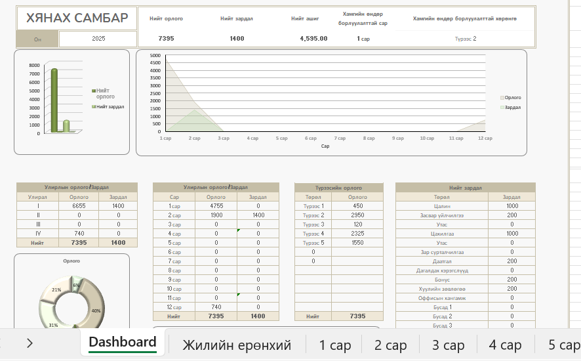This screenshot has width=581, height=361.
Task: Select the tall green income bar
Action: pyautogui.click(x=54, y=100)
